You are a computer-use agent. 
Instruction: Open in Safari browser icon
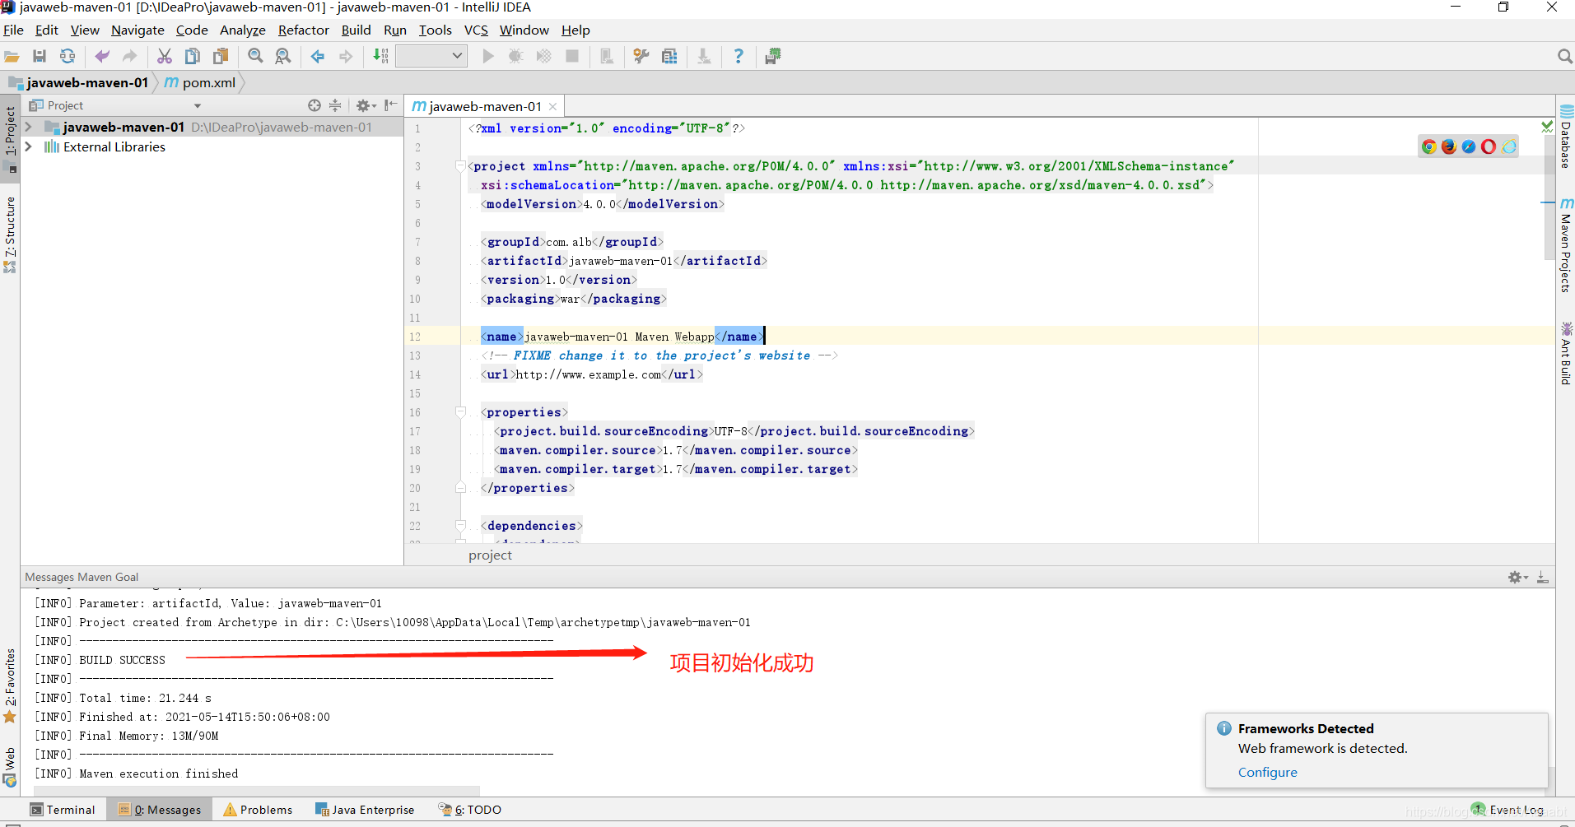click(1468, 146)
